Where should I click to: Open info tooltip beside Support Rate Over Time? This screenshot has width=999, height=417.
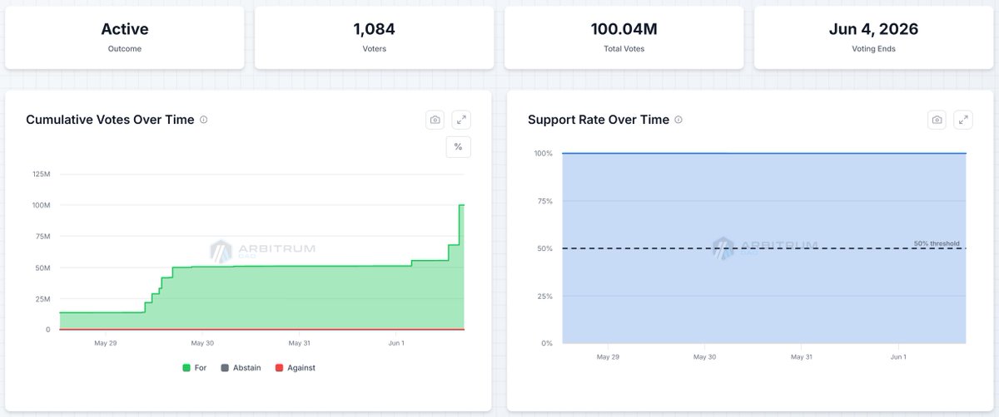(678, 120)
